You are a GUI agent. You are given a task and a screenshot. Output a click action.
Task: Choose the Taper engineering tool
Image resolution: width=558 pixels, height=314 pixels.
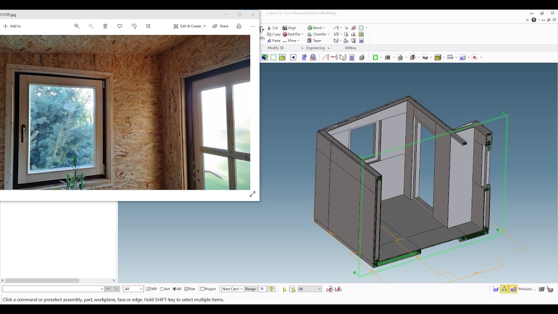click(x=314, y=41)
